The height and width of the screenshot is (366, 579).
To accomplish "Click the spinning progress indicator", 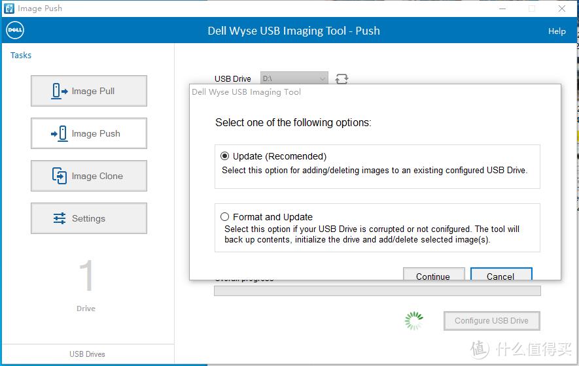I will coord(413,320).
